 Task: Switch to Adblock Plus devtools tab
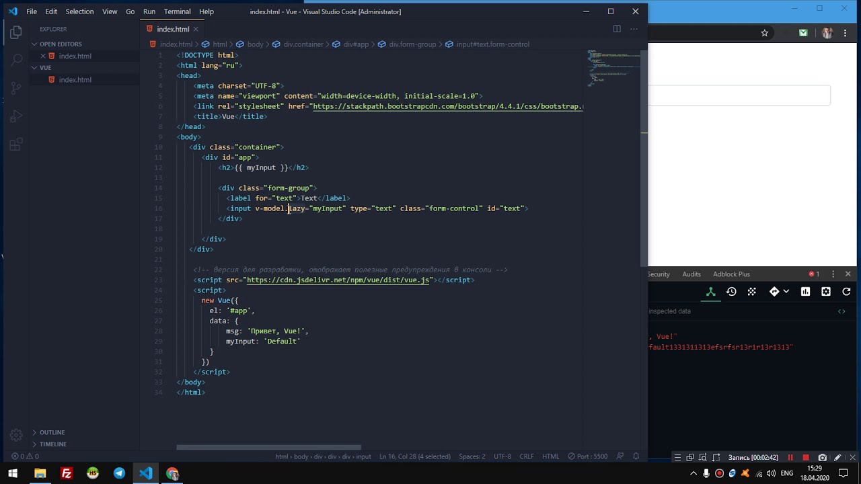coord(731,274)
